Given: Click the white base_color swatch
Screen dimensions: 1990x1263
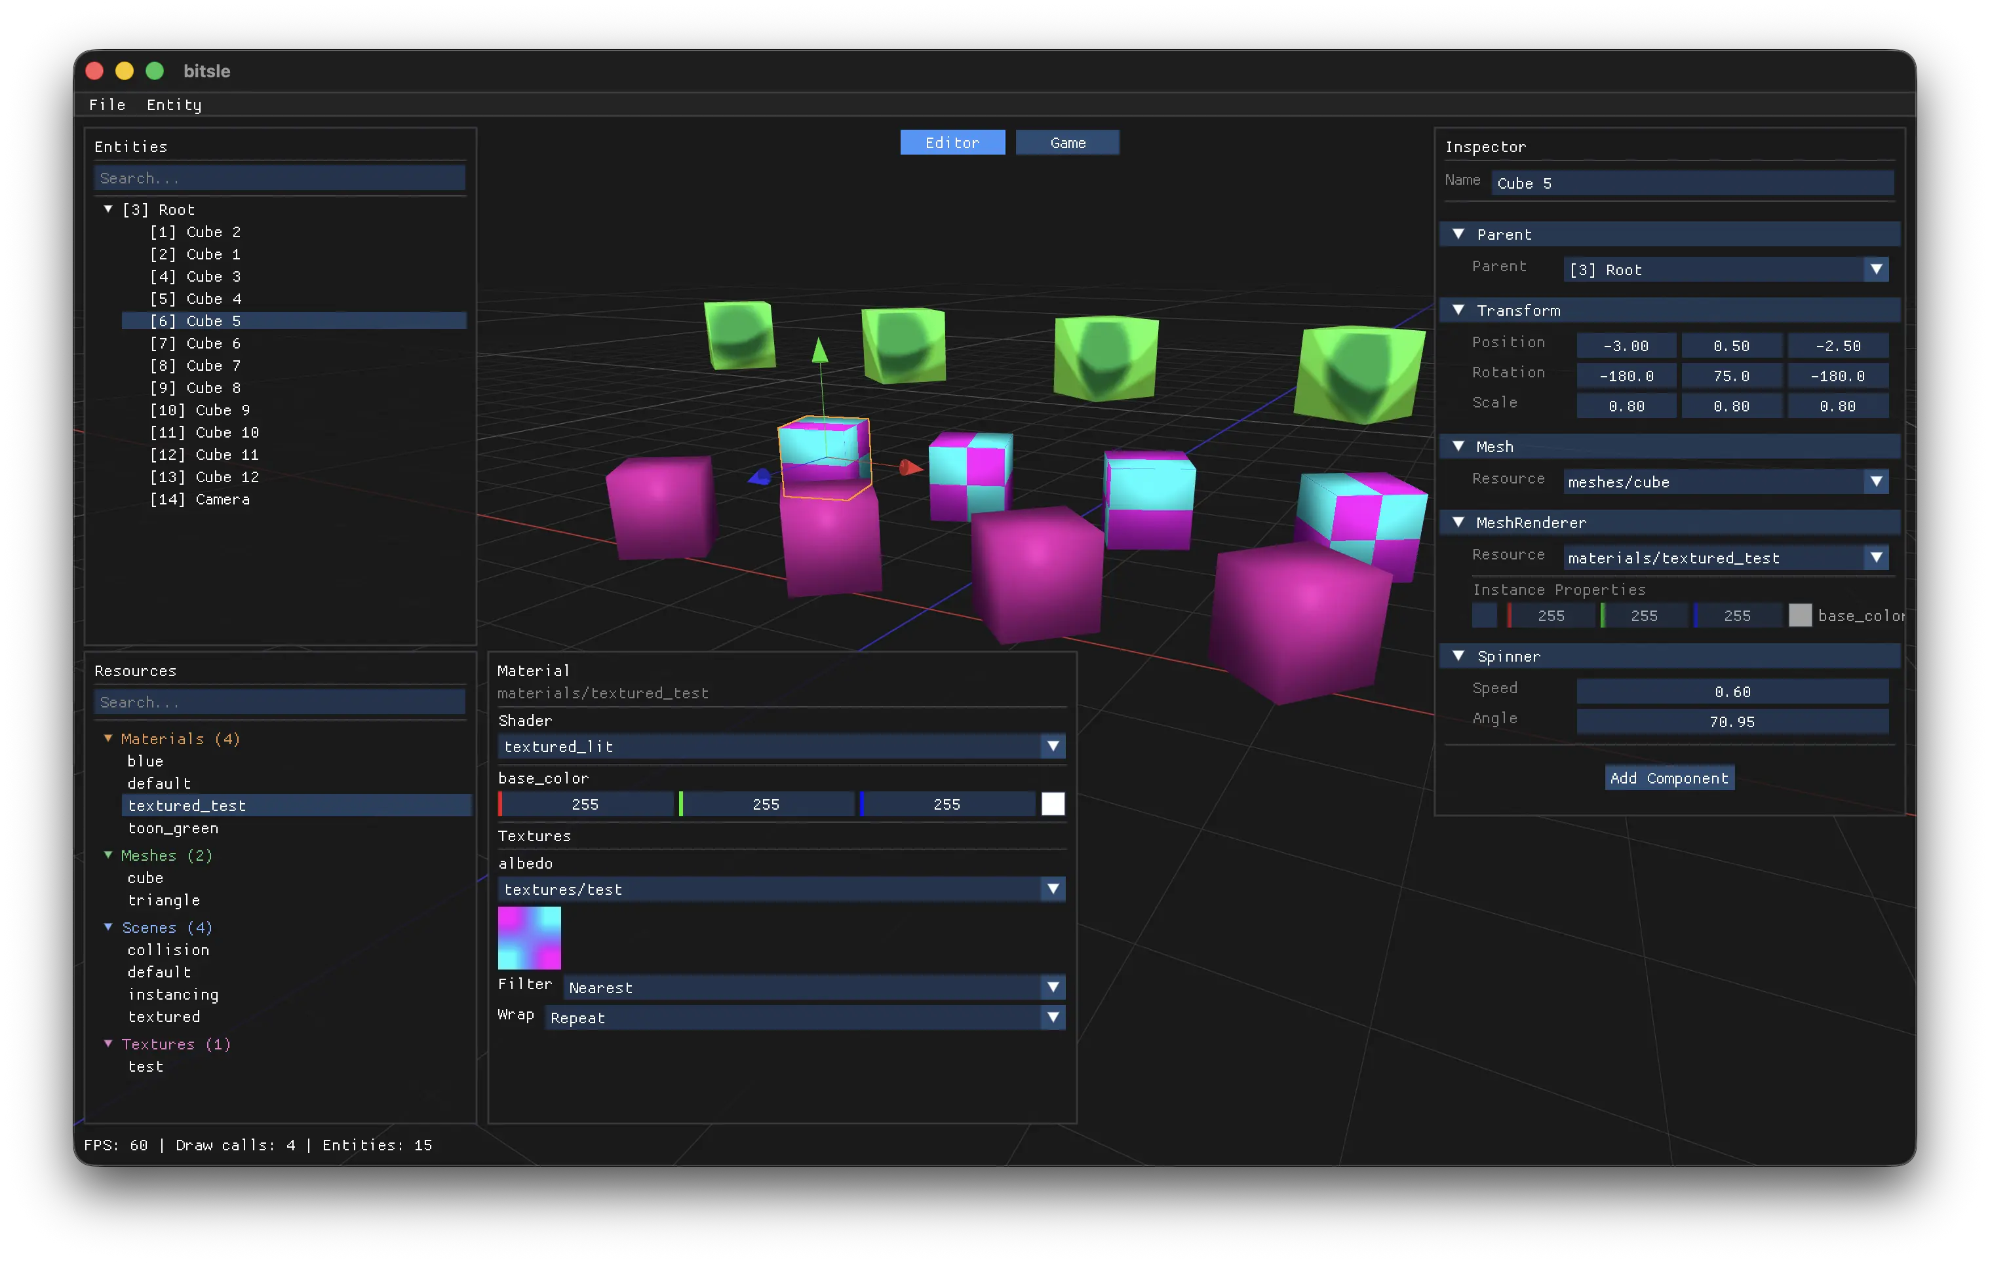Looking at the screenshot, I should pos(1053,804).
